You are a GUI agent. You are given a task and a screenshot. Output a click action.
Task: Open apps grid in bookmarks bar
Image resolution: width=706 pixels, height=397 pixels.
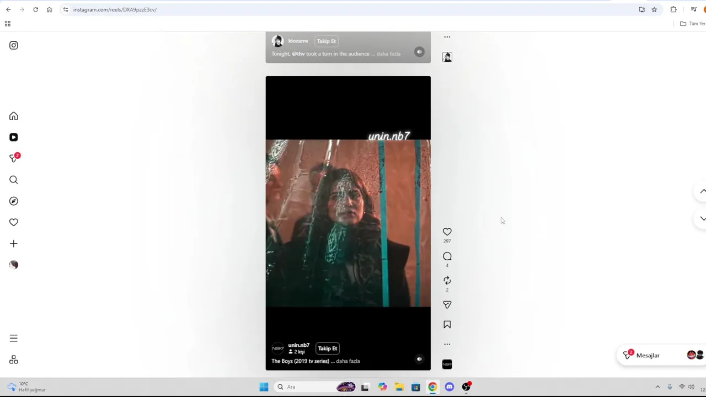(8, 24)
